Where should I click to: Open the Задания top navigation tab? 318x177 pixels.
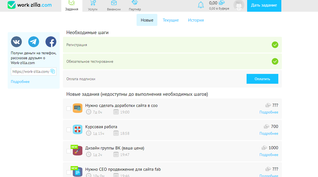(x=72, y=6)
